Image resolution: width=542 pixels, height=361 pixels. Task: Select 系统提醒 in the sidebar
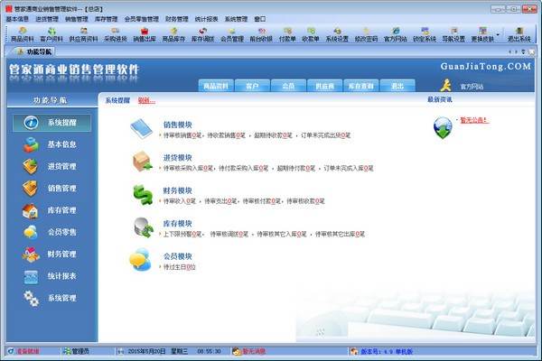[51, 123]
